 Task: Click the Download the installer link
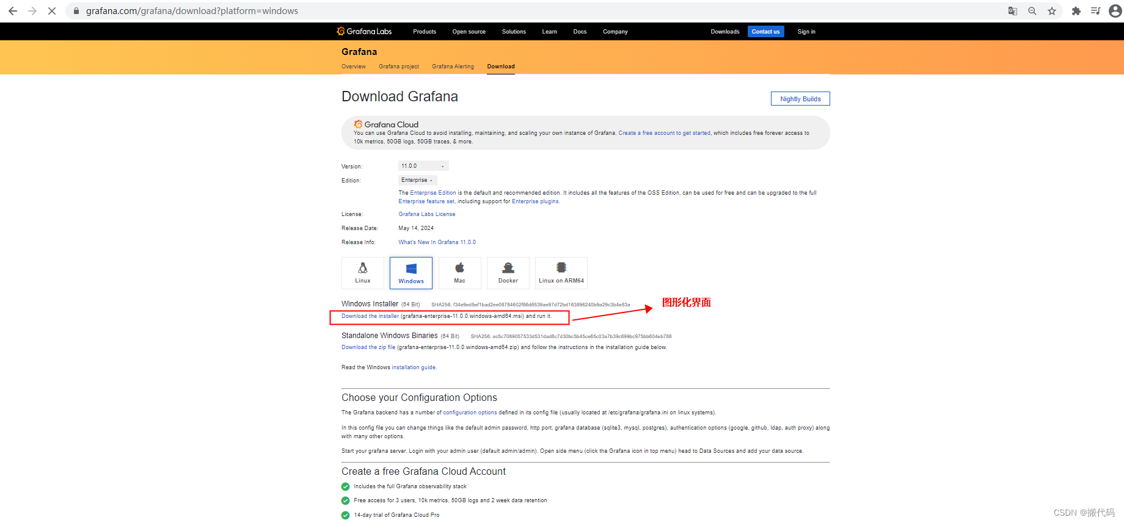click(x=370, y=316)
